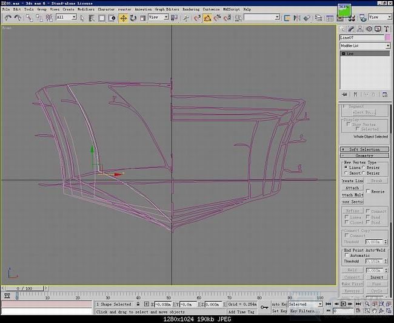Click the Rectangular Selection Region icon

tap(101, 18)
